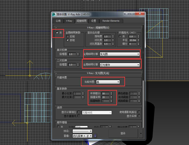Click the render settings window title icon
The width and height of the screenshot is (189, 145).
(x=53, y=15)
